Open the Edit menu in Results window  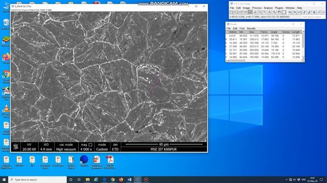tap(235, 28)
